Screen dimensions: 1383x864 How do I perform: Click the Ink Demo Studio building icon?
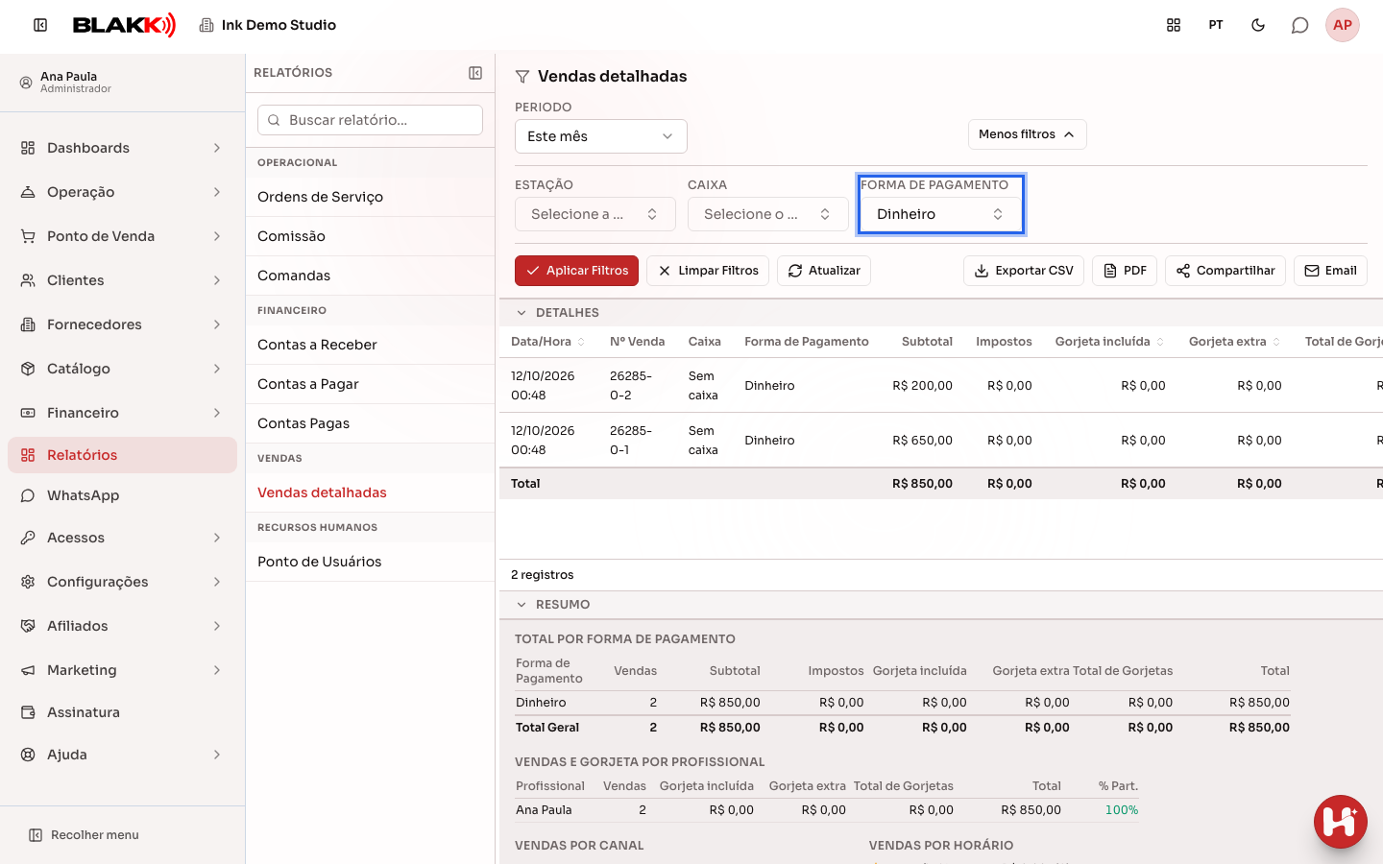(206, 25)
